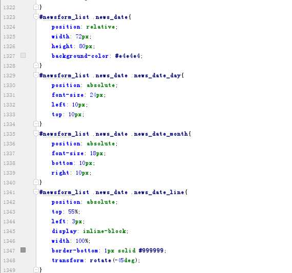Screen dimensions: 292x273
Task: Place cursor on '#newsform_list .news_date{' selector
Action: click(x=85, y=17)
